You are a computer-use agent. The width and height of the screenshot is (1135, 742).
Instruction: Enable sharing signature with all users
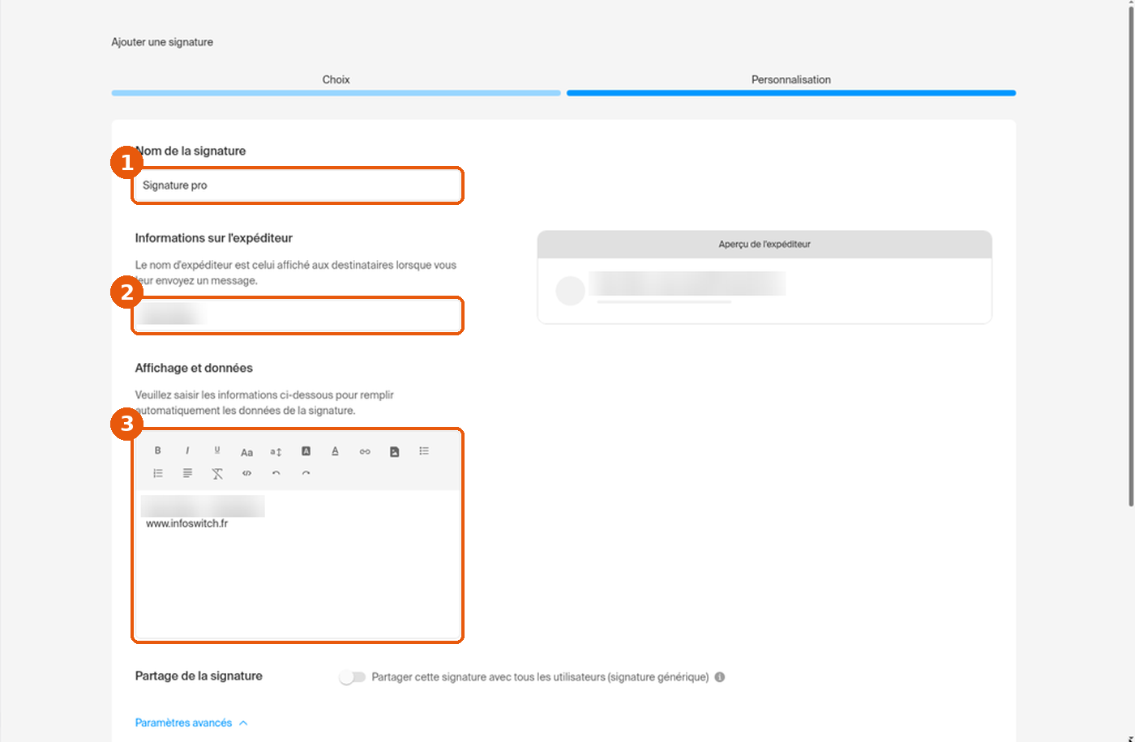(x=353, y=677)
